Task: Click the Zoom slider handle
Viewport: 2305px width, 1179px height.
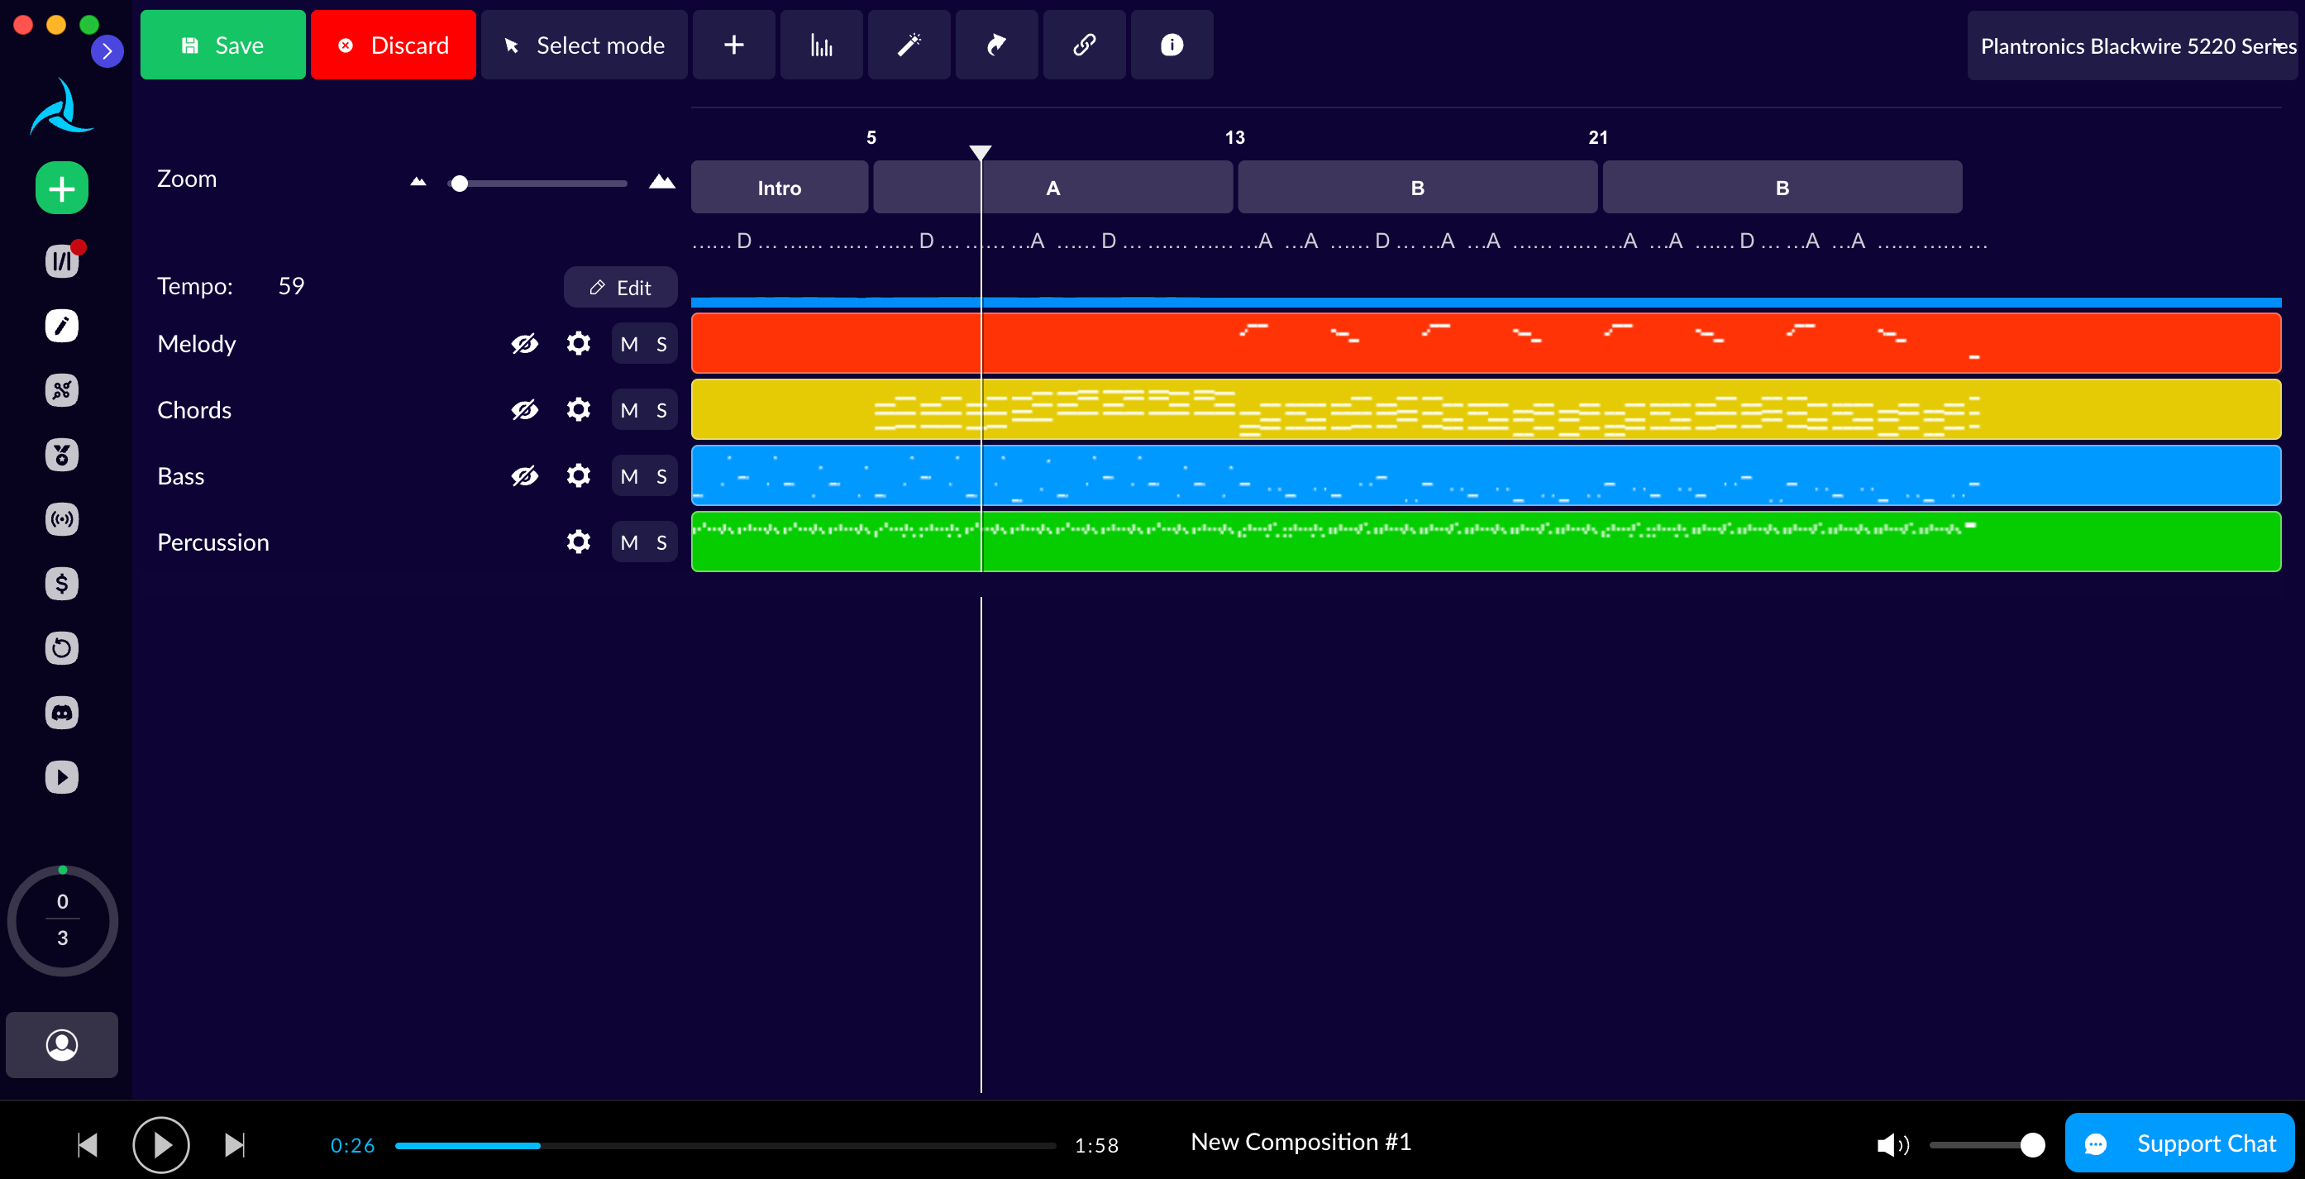Action: (459, 184)
